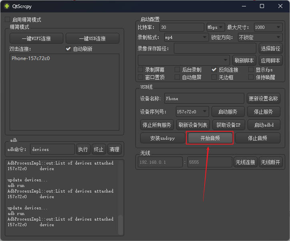Image resolution: width=290 pixels, height=241 pixels.
Task: Open the device serial 157c72c0 dropdown
Action: [x=192, y=112]
